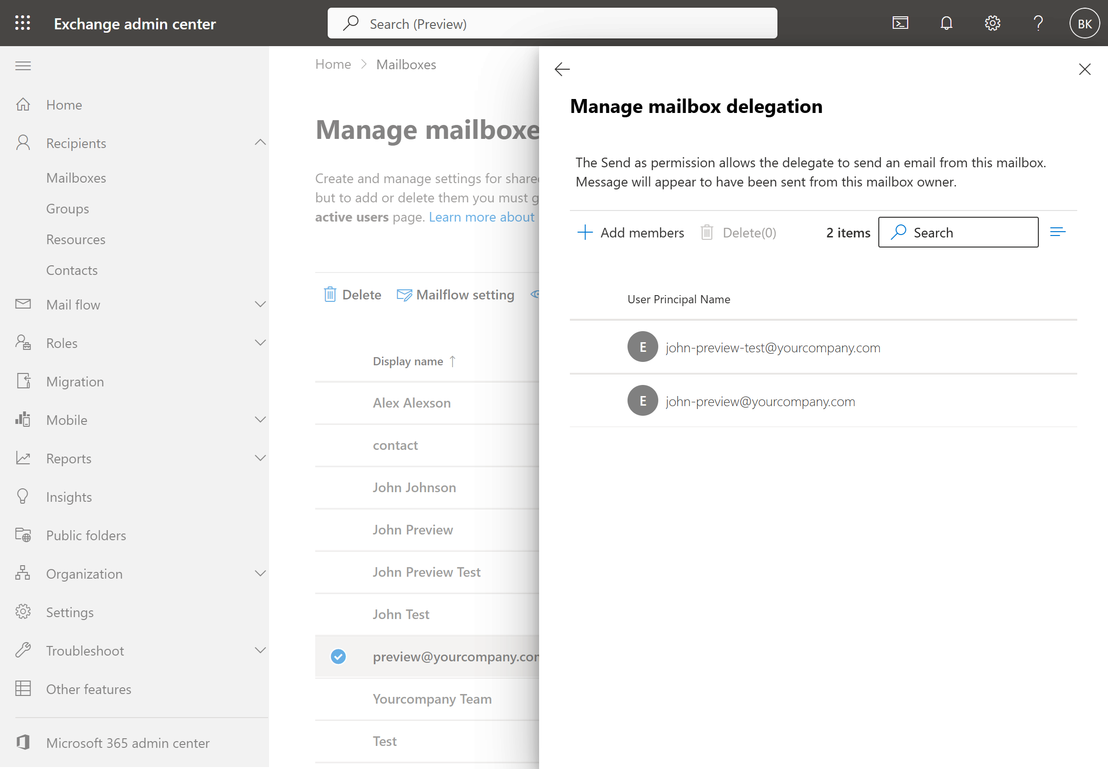This screenshot has height=769, width=1108.
Task: Select the John Johnson mailbox
Action: [x=414, y=487]
